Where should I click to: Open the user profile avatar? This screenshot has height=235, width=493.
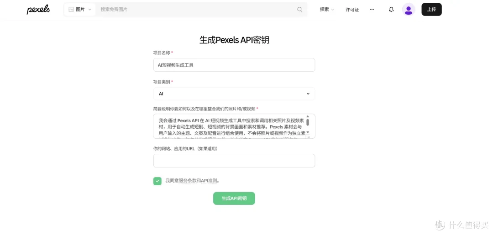pos(409,10)
